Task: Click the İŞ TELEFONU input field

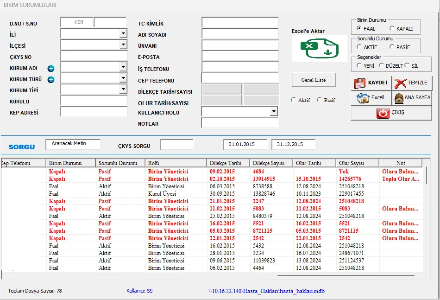Action: pos(240,67)
